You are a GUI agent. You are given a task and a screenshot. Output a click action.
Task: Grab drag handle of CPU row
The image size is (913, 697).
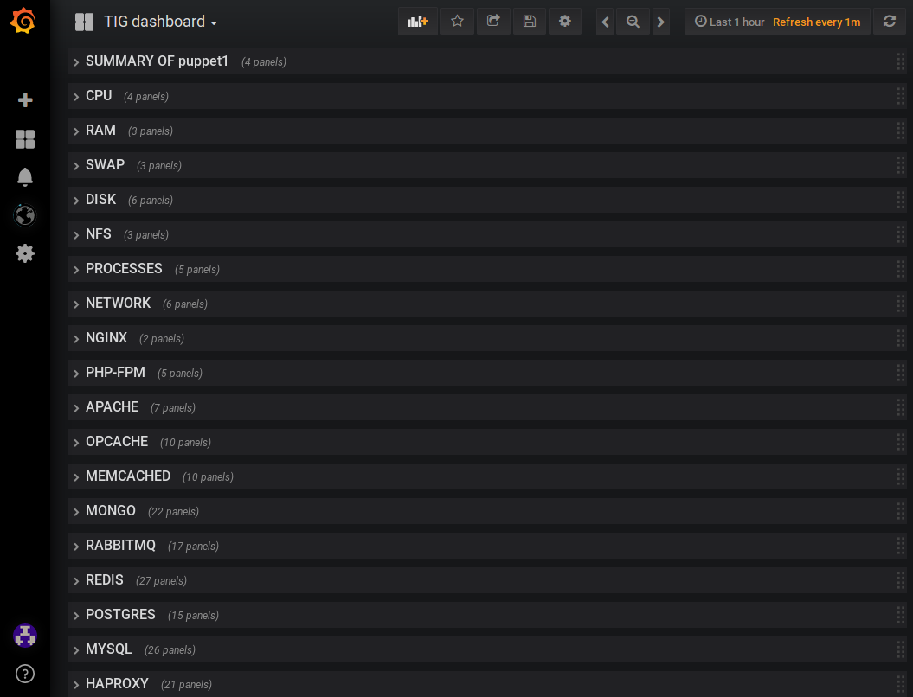tap(900, 96)
